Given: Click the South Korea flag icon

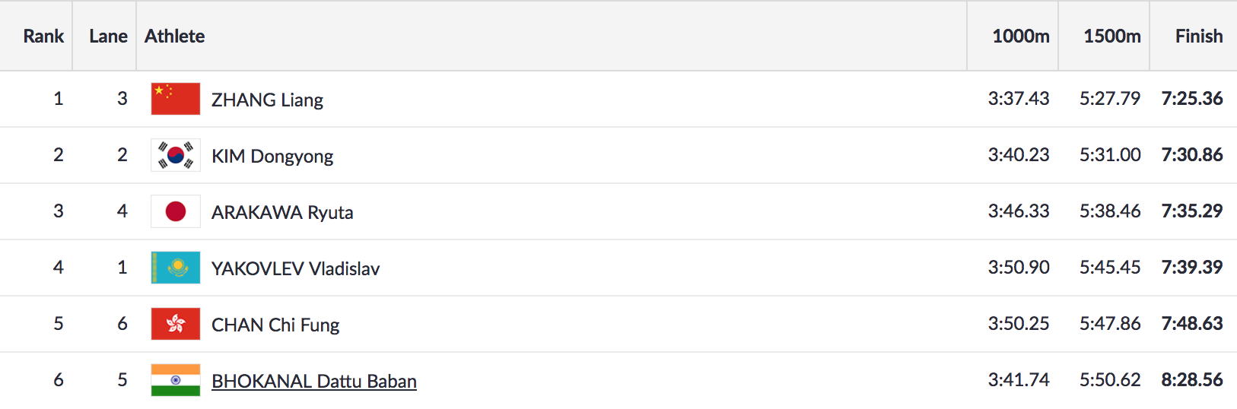Looking at the screenshot, I should (x=176, y=155).
